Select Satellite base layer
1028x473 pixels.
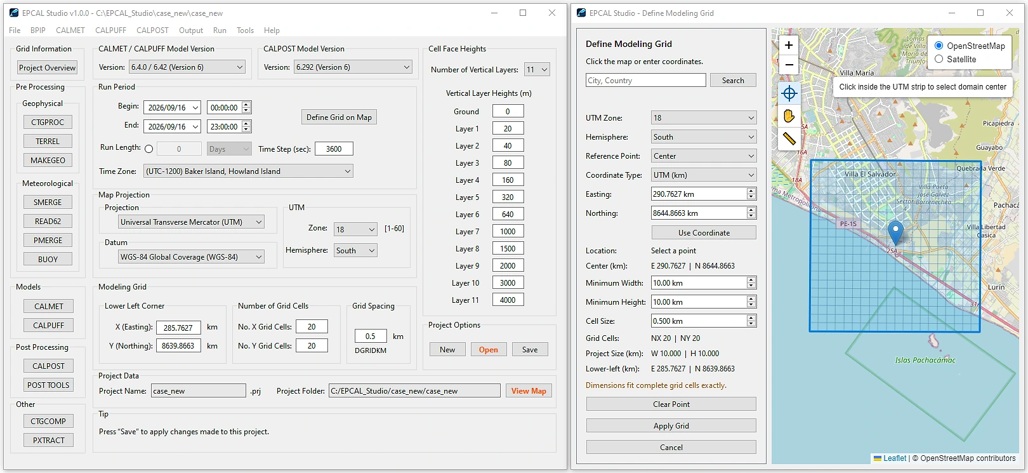tap(939, 59)
